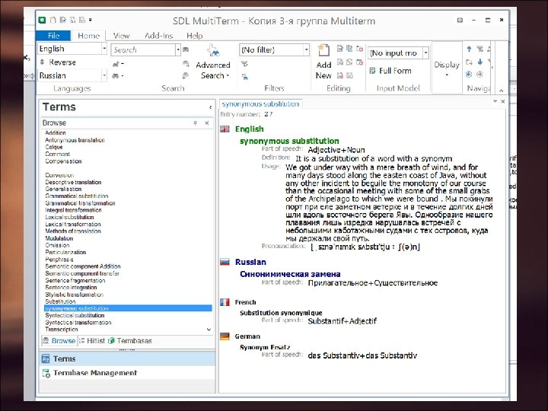548x411 pixels.
Task: Reverse the language direction
Action: (x=58, y=62)
